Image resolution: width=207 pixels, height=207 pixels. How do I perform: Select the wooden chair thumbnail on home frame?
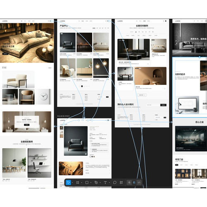27,97
